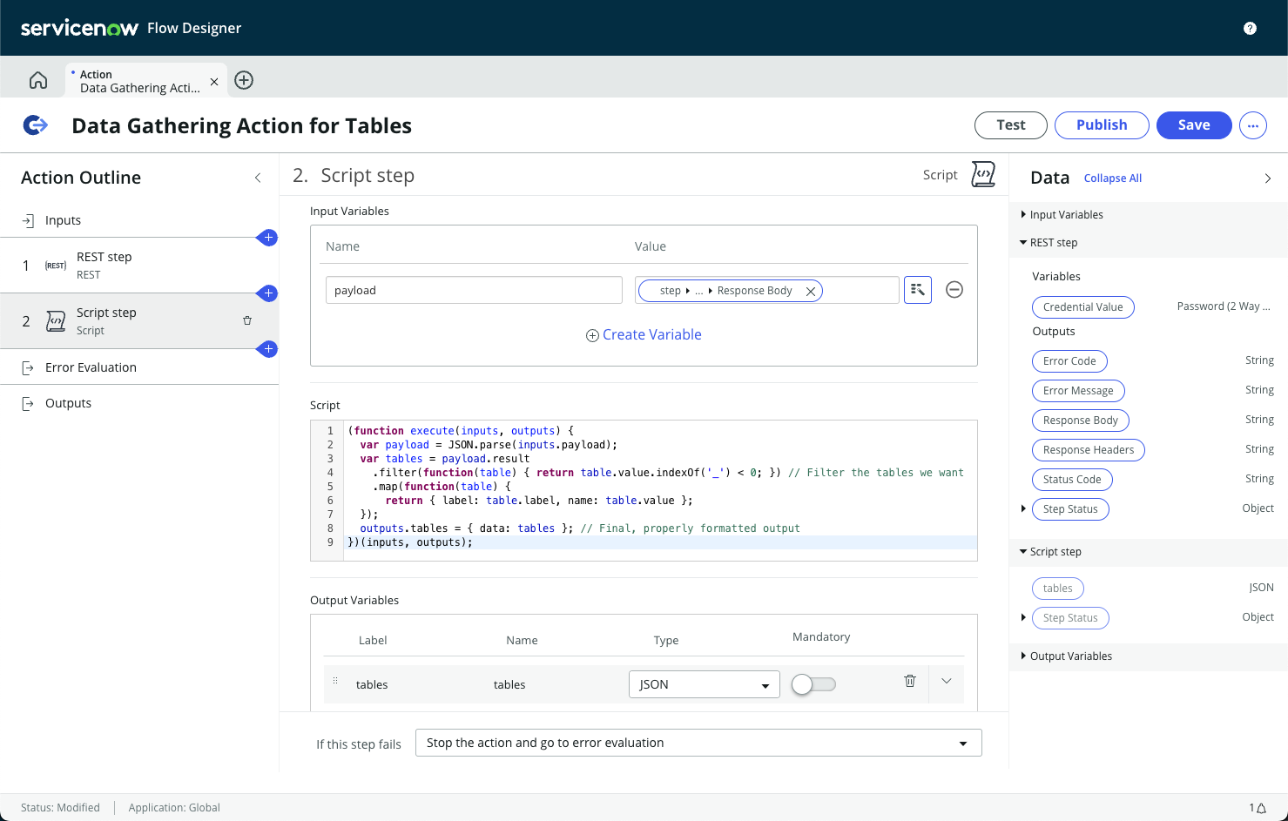Open the Type dropdown showing JSON

pyautogui.click(x=704, y=684)
